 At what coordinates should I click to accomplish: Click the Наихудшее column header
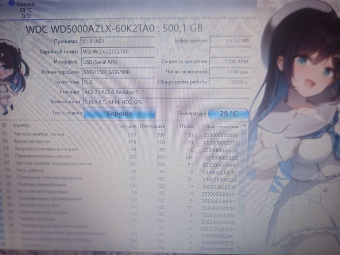coord(152,126)
